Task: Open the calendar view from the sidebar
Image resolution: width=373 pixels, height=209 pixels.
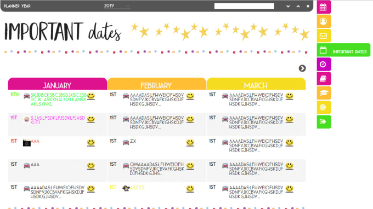Action: 324,7
